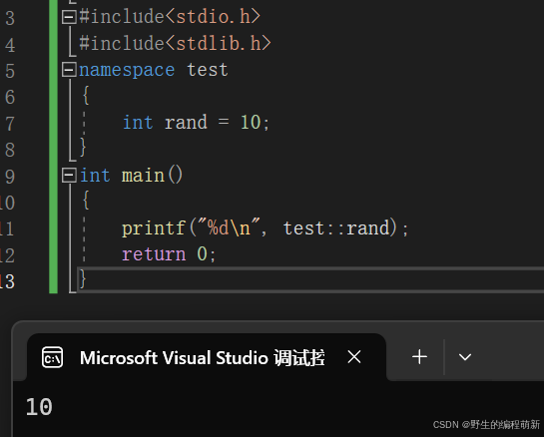Click the 'return' keyword on line 12
The image size is (544, 437).
pos(154,254)
